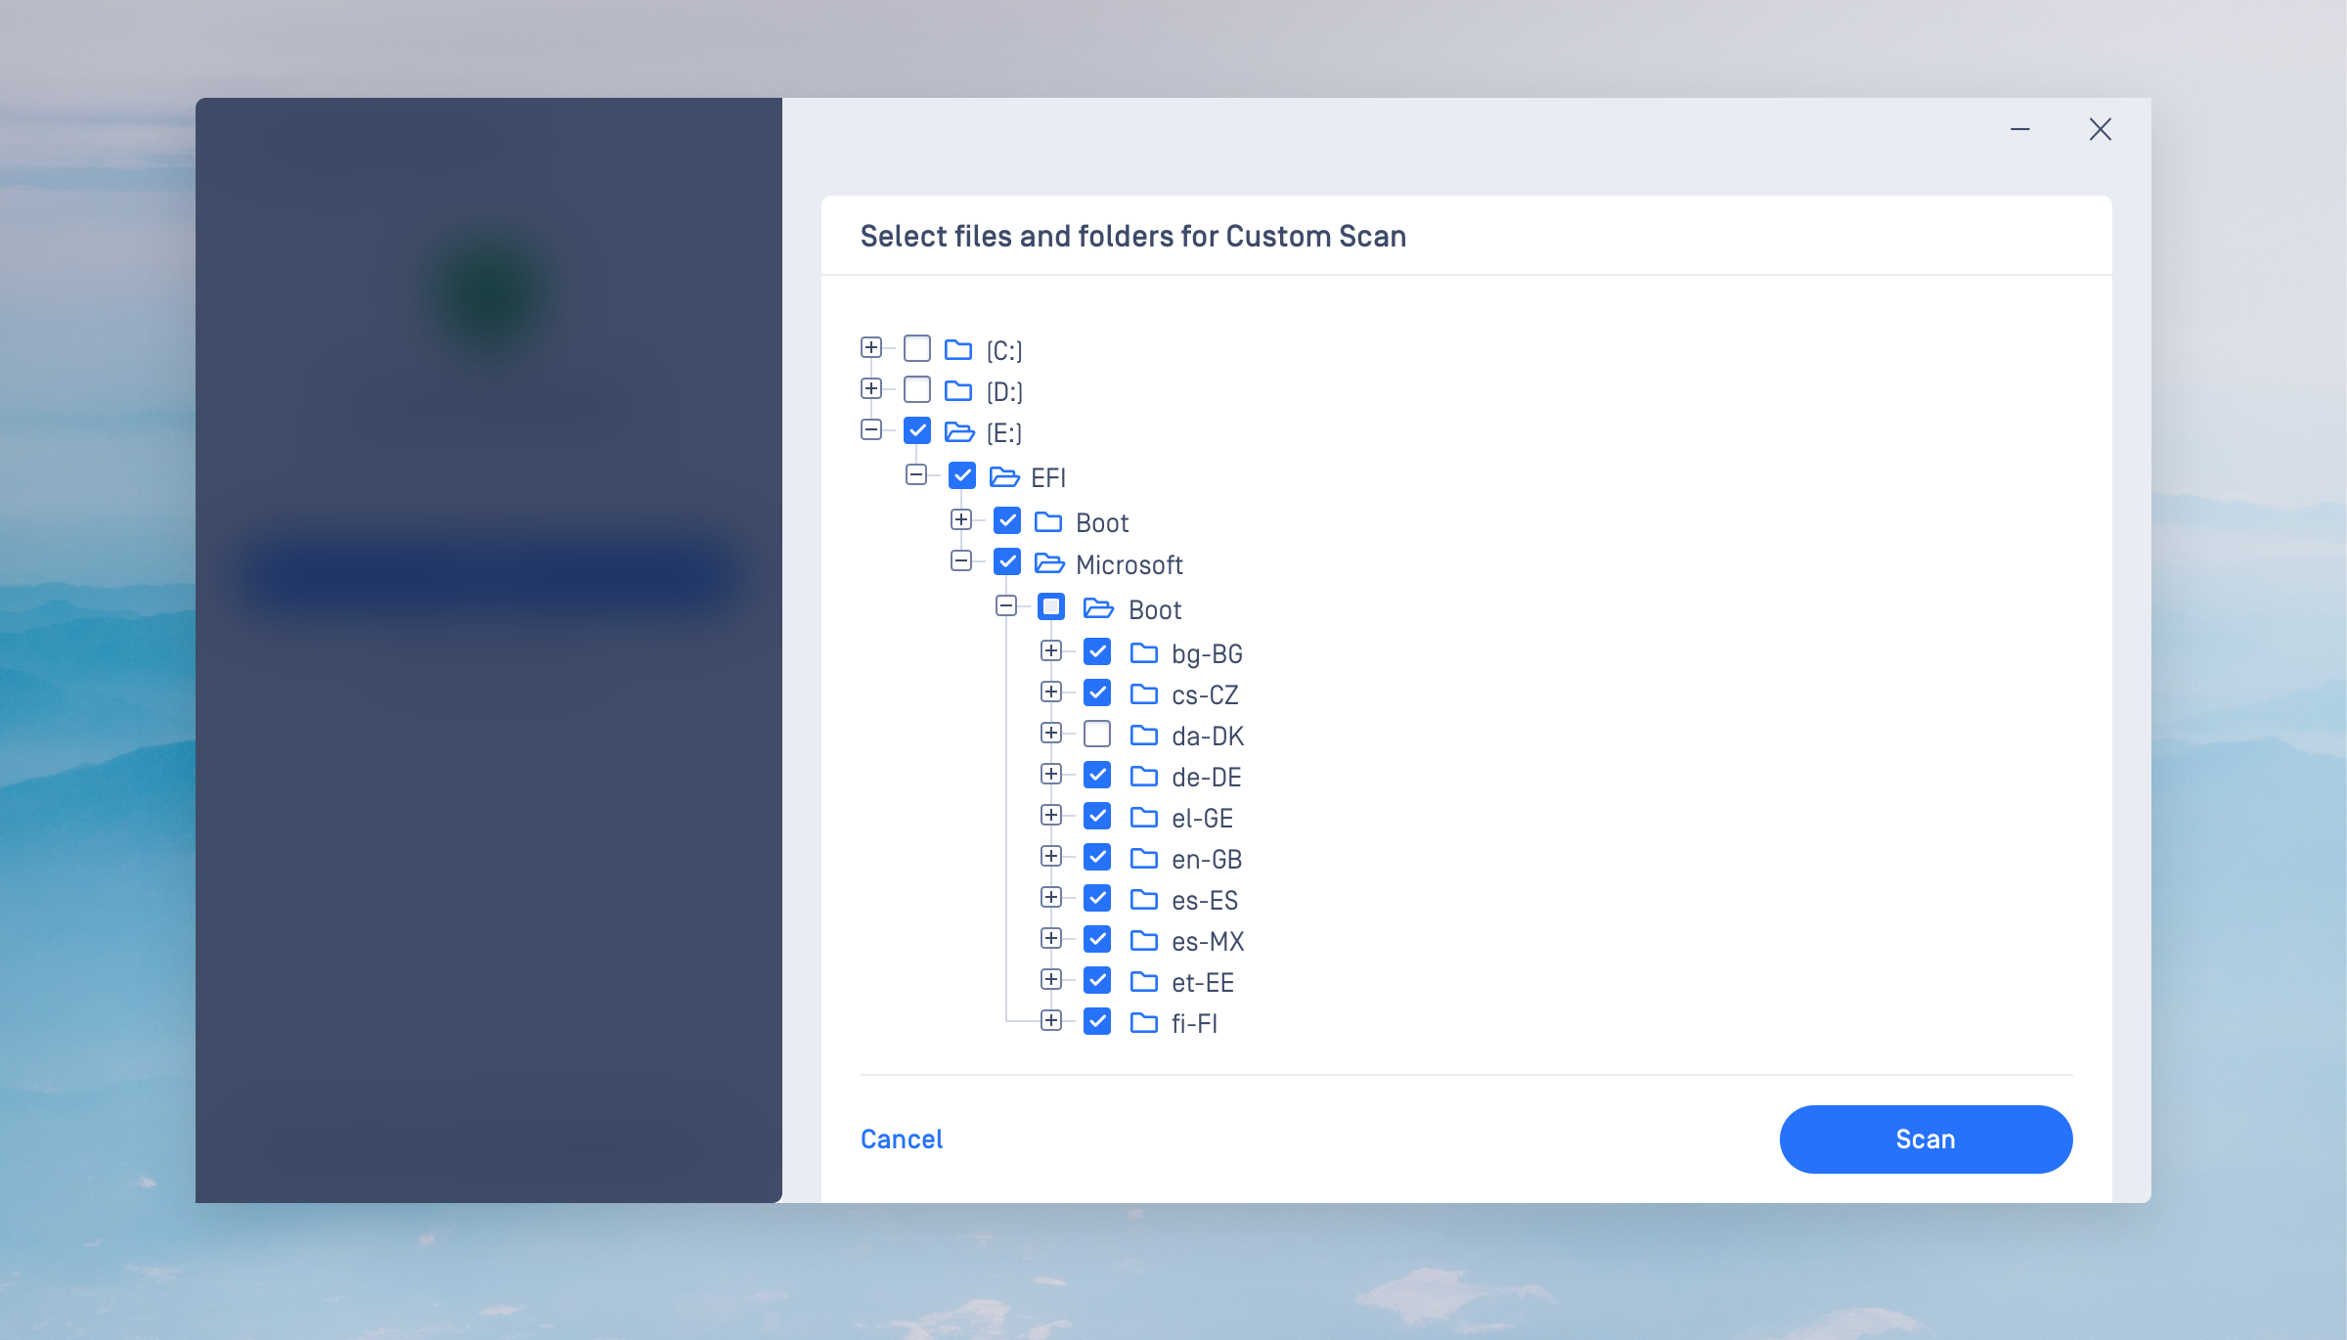Enable the C: drive checkbox
The width and height of the screenshot is (2347, 1340).
[917, 348]
